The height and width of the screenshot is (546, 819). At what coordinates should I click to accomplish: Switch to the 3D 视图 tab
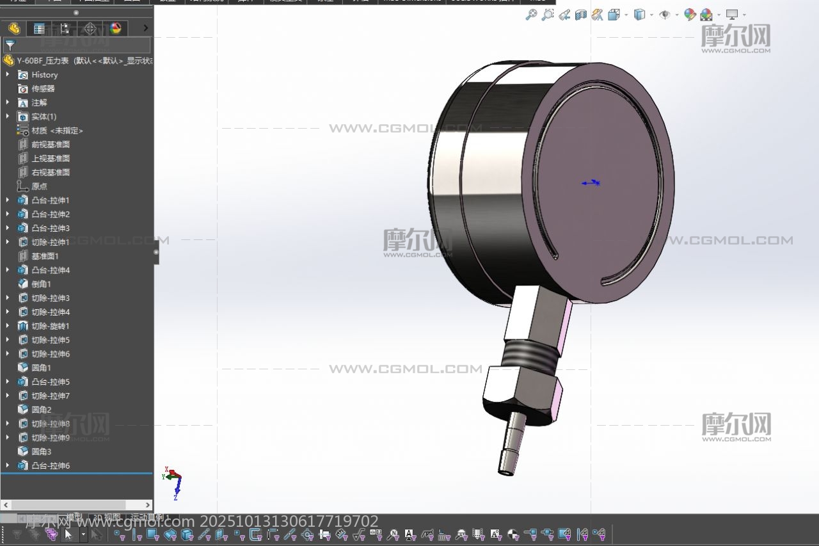tap(107, 517)
